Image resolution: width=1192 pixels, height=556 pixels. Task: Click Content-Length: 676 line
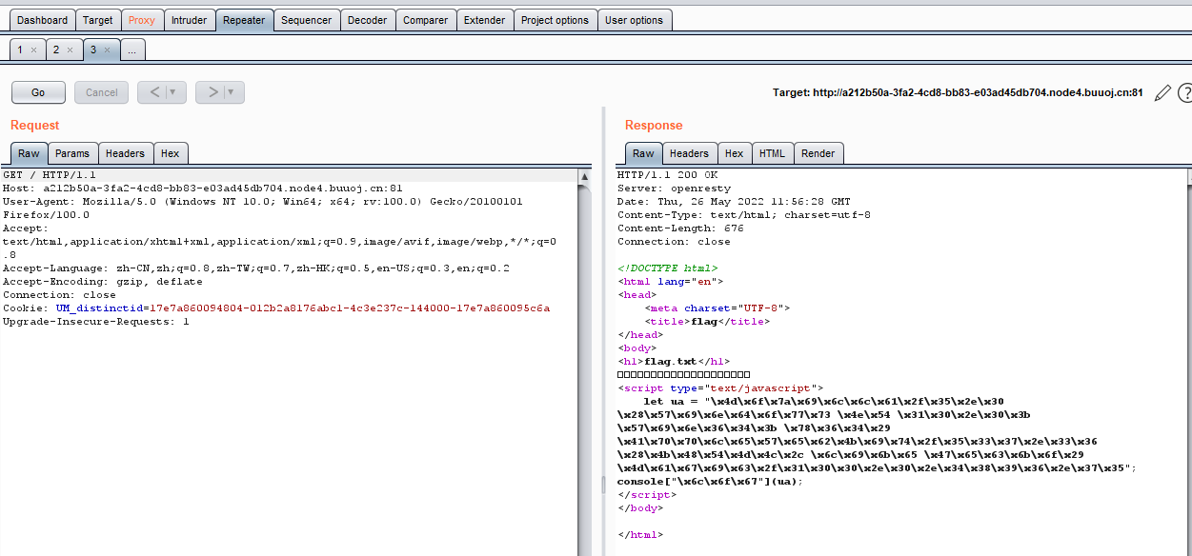coord(678,228)
